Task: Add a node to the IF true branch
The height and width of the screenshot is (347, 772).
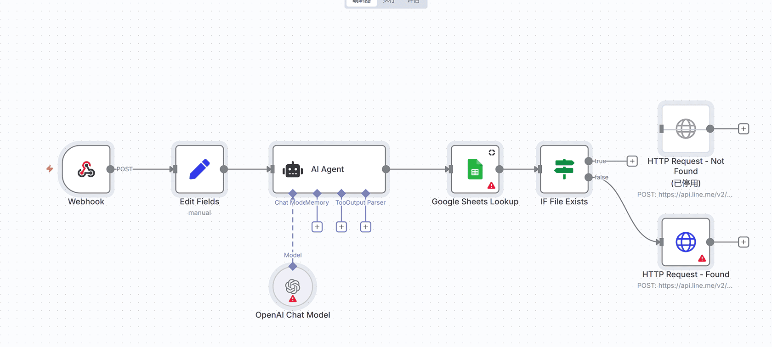Action: pos(632,161)
